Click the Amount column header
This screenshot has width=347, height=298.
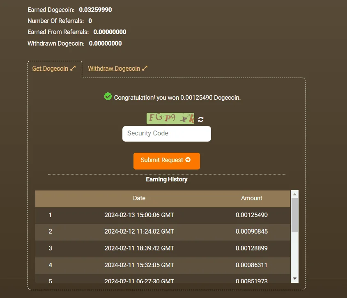252,198
